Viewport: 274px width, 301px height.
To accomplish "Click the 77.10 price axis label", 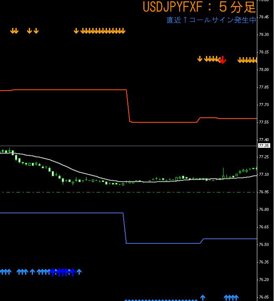I will 264,175.
